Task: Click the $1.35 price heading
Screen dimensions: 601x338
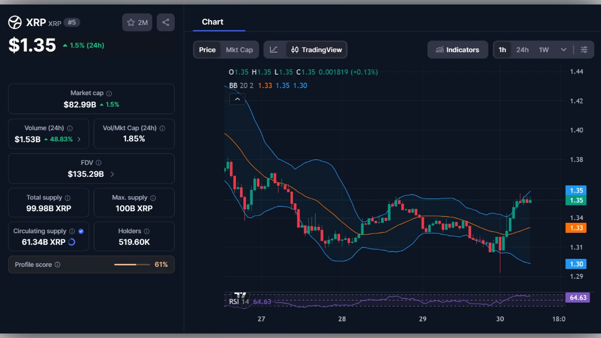Action: click(32, 45)
